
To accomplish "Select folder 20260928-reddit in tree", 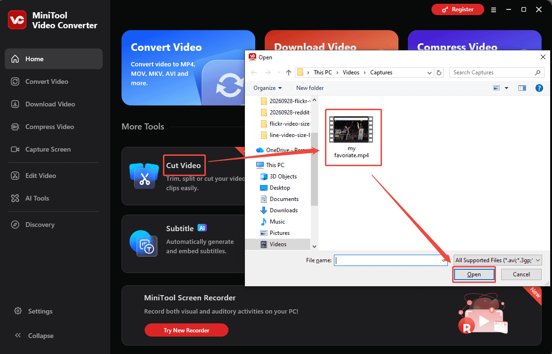I will (x=285, y=112).
